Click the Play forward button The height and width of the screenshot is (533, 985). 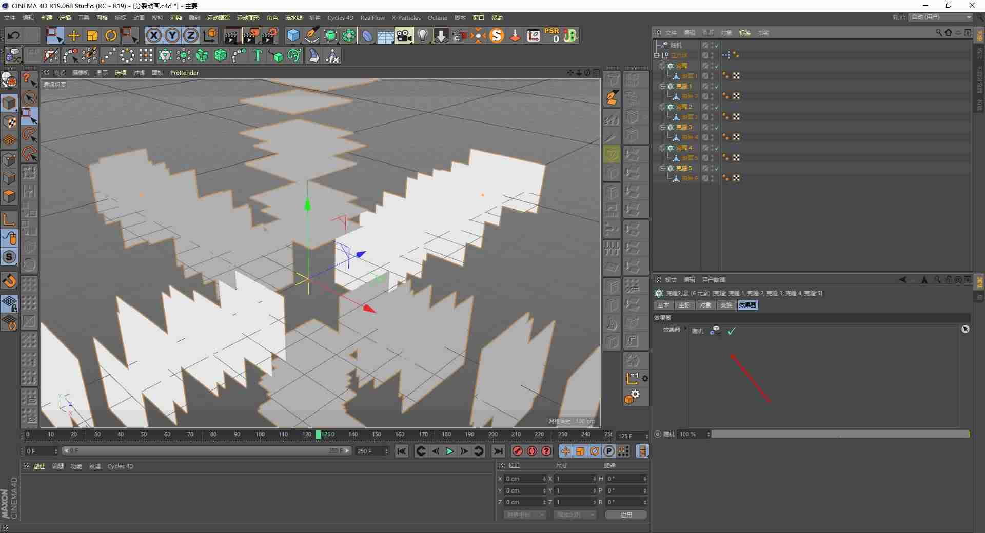pyautogui.click(x=449, y=451)
